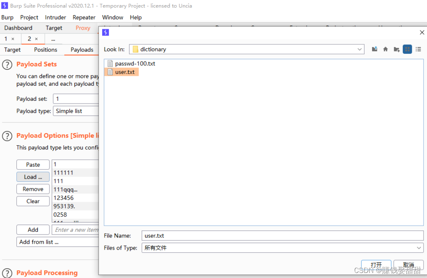The image size is (427, 278).
Task: Click Payload Processing help question icon
Action: tap(7, 273)
